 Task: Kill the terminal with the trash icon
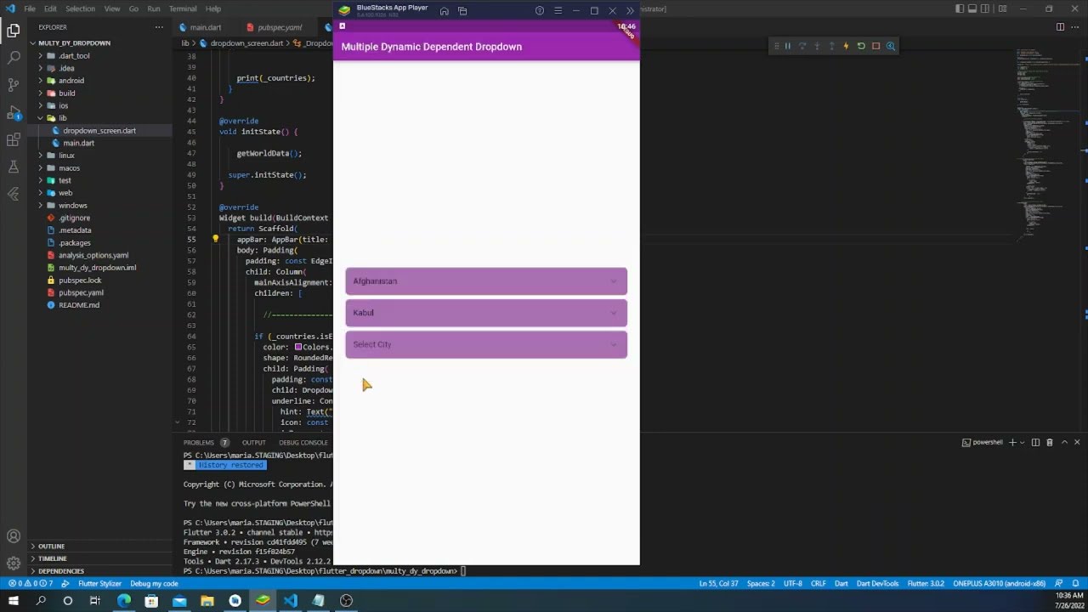(1049, 442)
